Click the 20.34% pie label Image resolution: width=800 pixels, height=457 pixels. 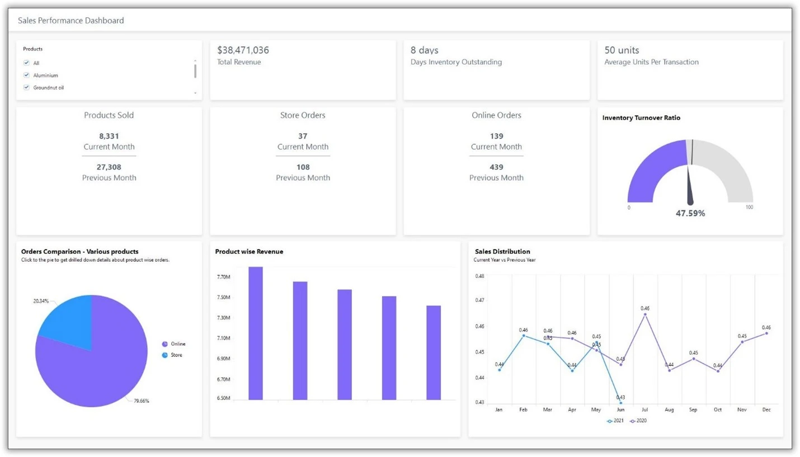[x=41, y=301]
